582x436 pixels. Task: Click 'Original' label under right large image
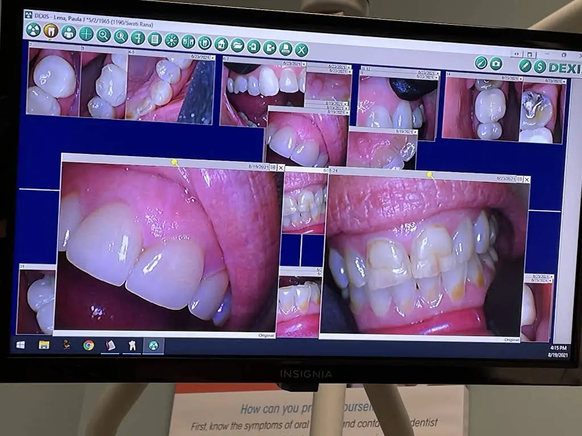[512, 339]
